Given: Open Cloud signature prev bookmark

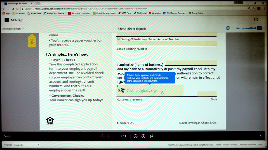Looking at the screenshot, I should coord(104,13).
